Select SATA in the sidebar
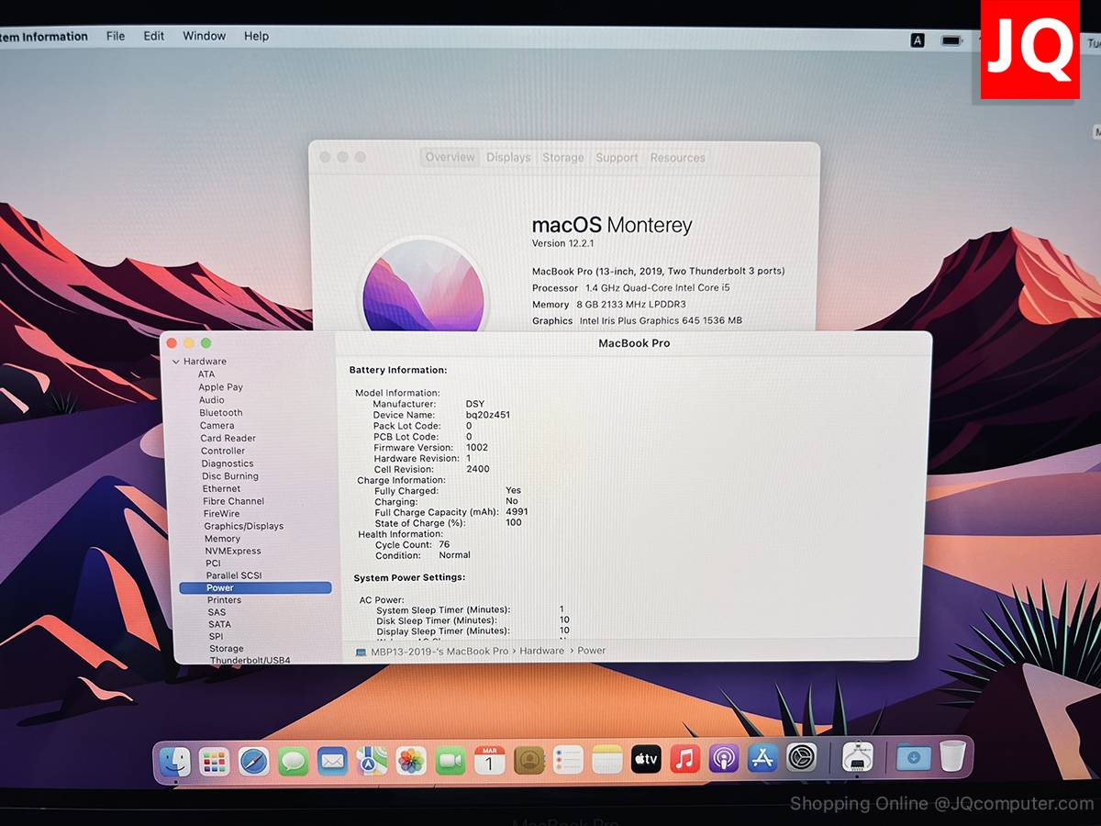Viewport: 1101px width, 826px height. (x=219, y=624)
